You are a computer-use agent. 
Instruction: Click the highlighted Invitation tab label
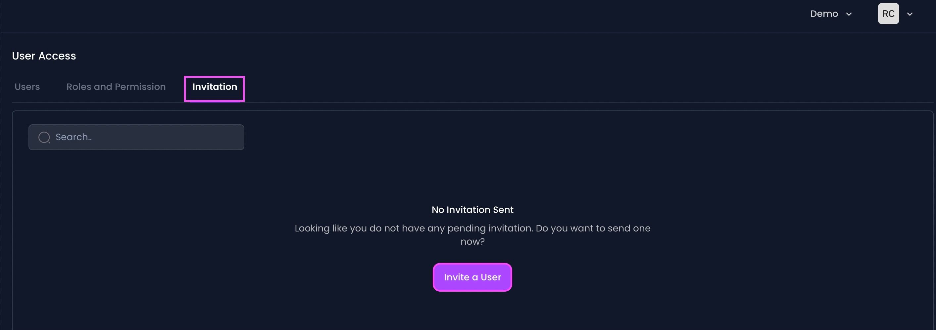[215, 87]
